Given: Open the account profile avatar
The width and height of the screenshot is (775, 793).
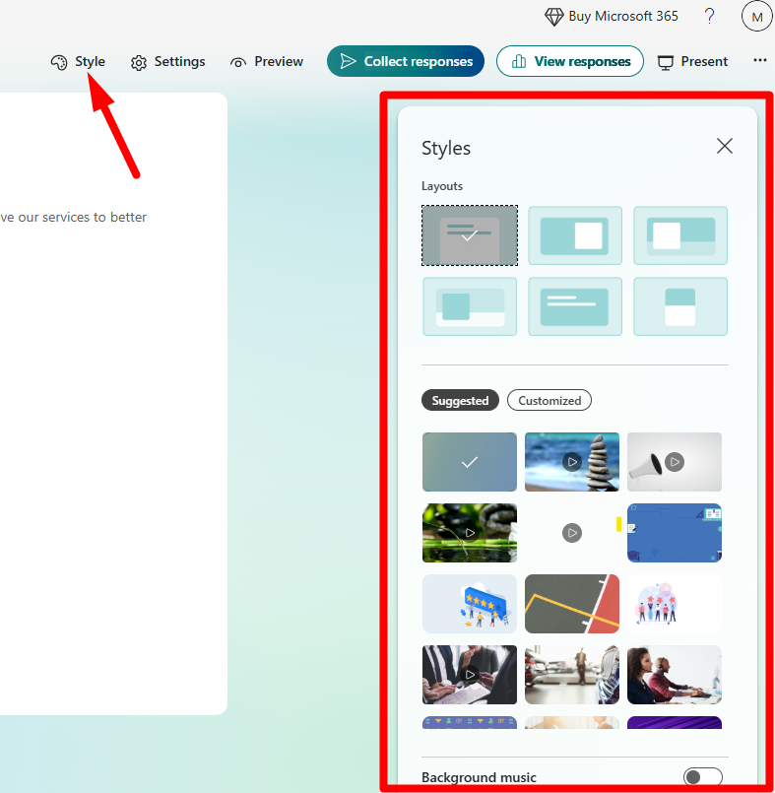Looking at the screenshot, I should (x=756, y=17).
